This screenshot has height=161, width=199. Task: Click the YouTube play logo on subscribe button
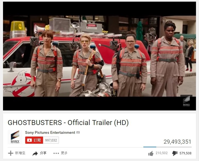(x=29, y=140)
